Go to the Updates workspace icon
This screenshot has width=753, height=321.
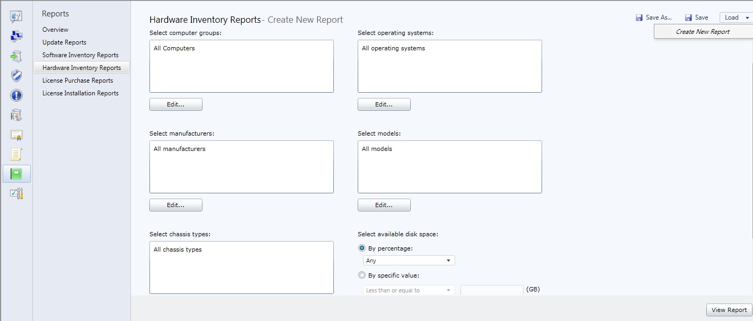tap(16, 56)
